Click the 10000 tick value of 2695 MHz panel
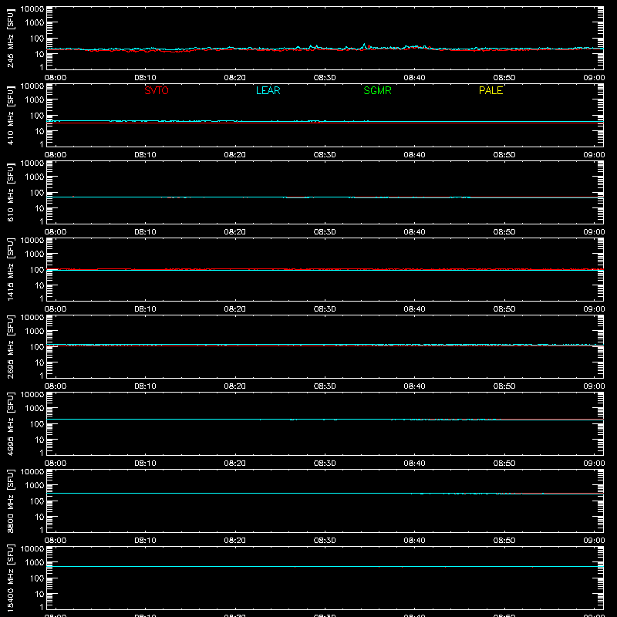The image size is (617, 617). click(x=32, y=318)
